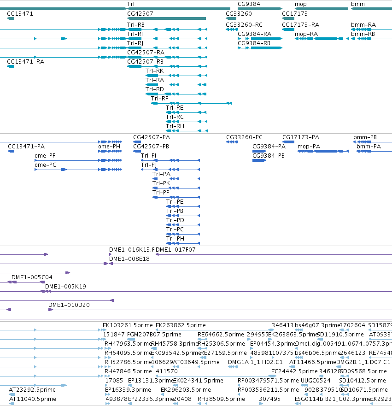
Task: Select the CG13471-RA transcript label
Action: [x=26, y=62]
